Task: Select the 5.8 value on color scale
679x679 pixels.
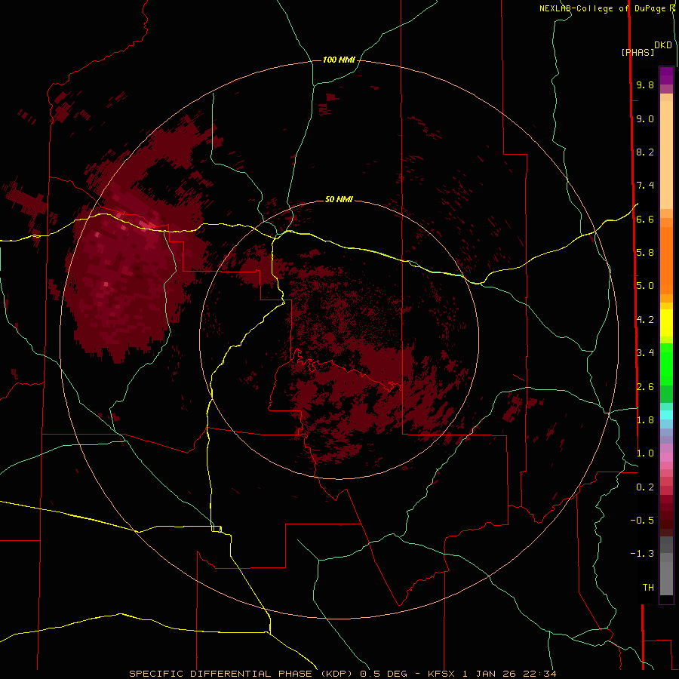Action: pos(645,253)
